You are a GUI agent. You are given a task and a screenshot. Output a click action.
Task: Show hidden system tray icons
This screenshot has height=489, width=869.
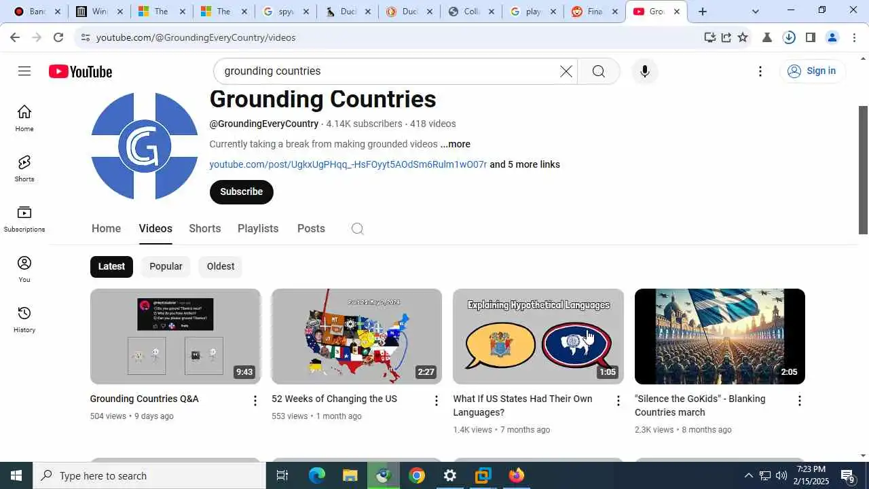748,475
